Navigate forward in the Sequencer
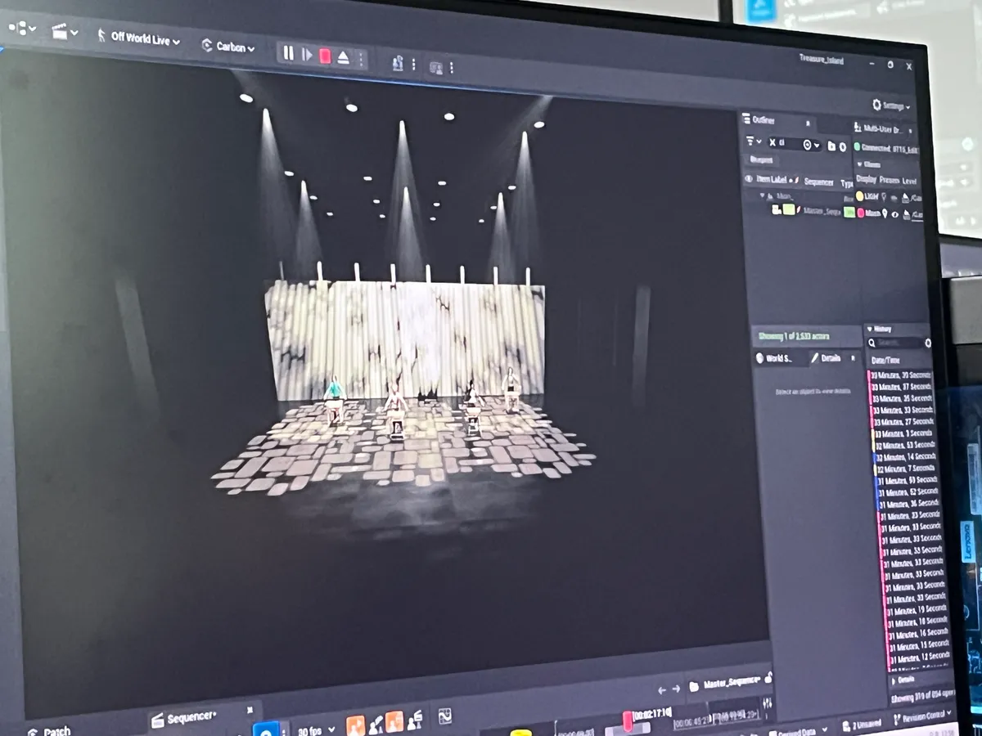 tap(676, 689)
